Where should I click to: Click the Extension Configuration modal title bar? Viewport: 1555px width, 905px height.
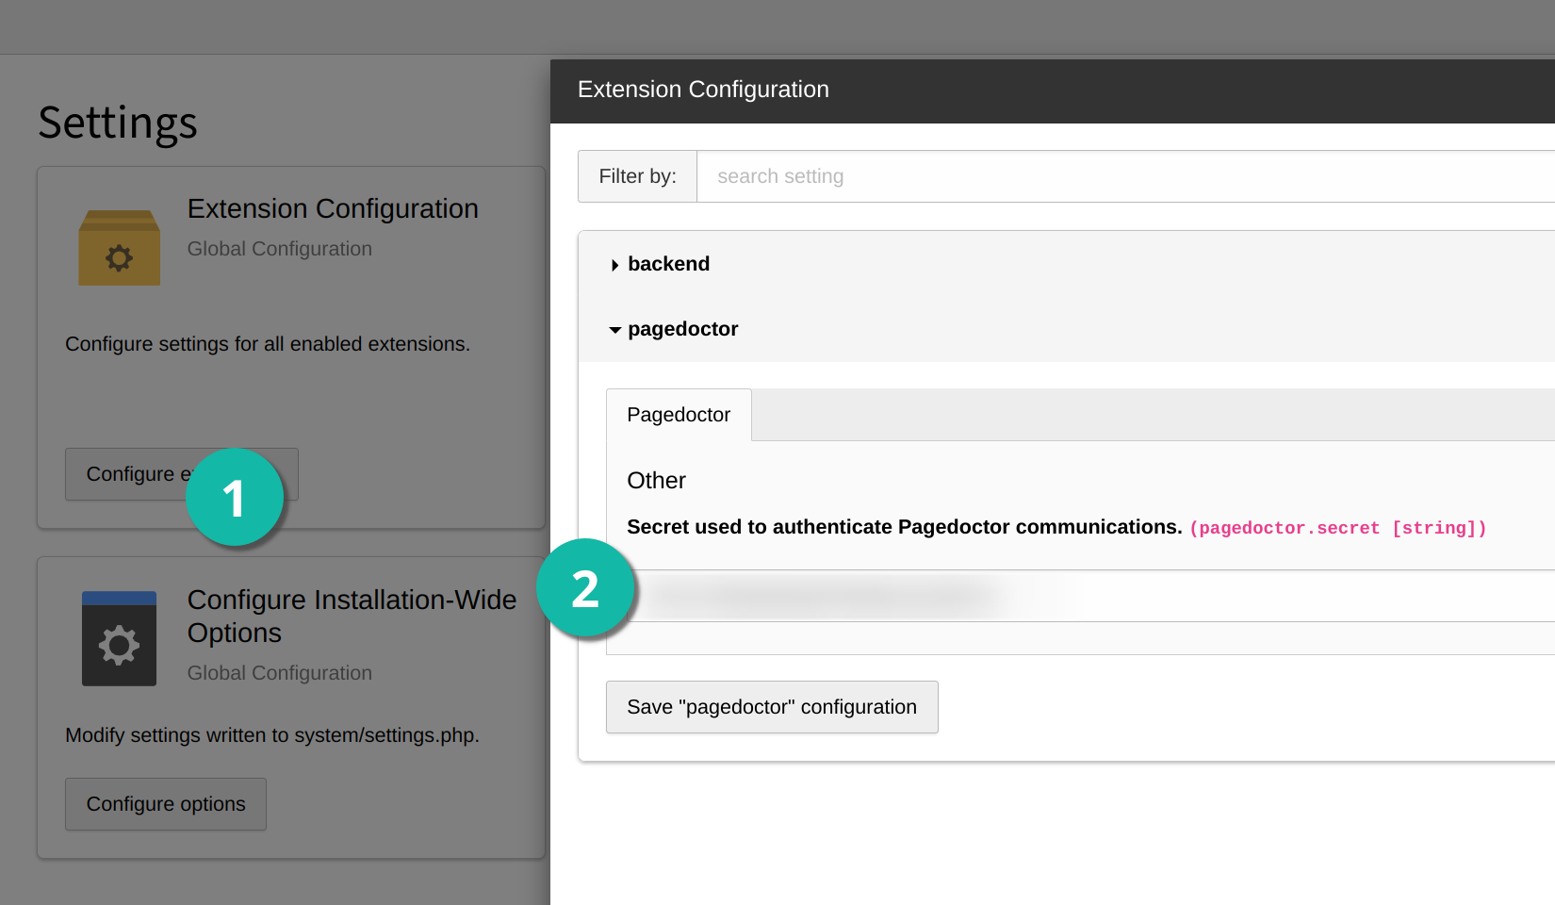point(1053,91)
